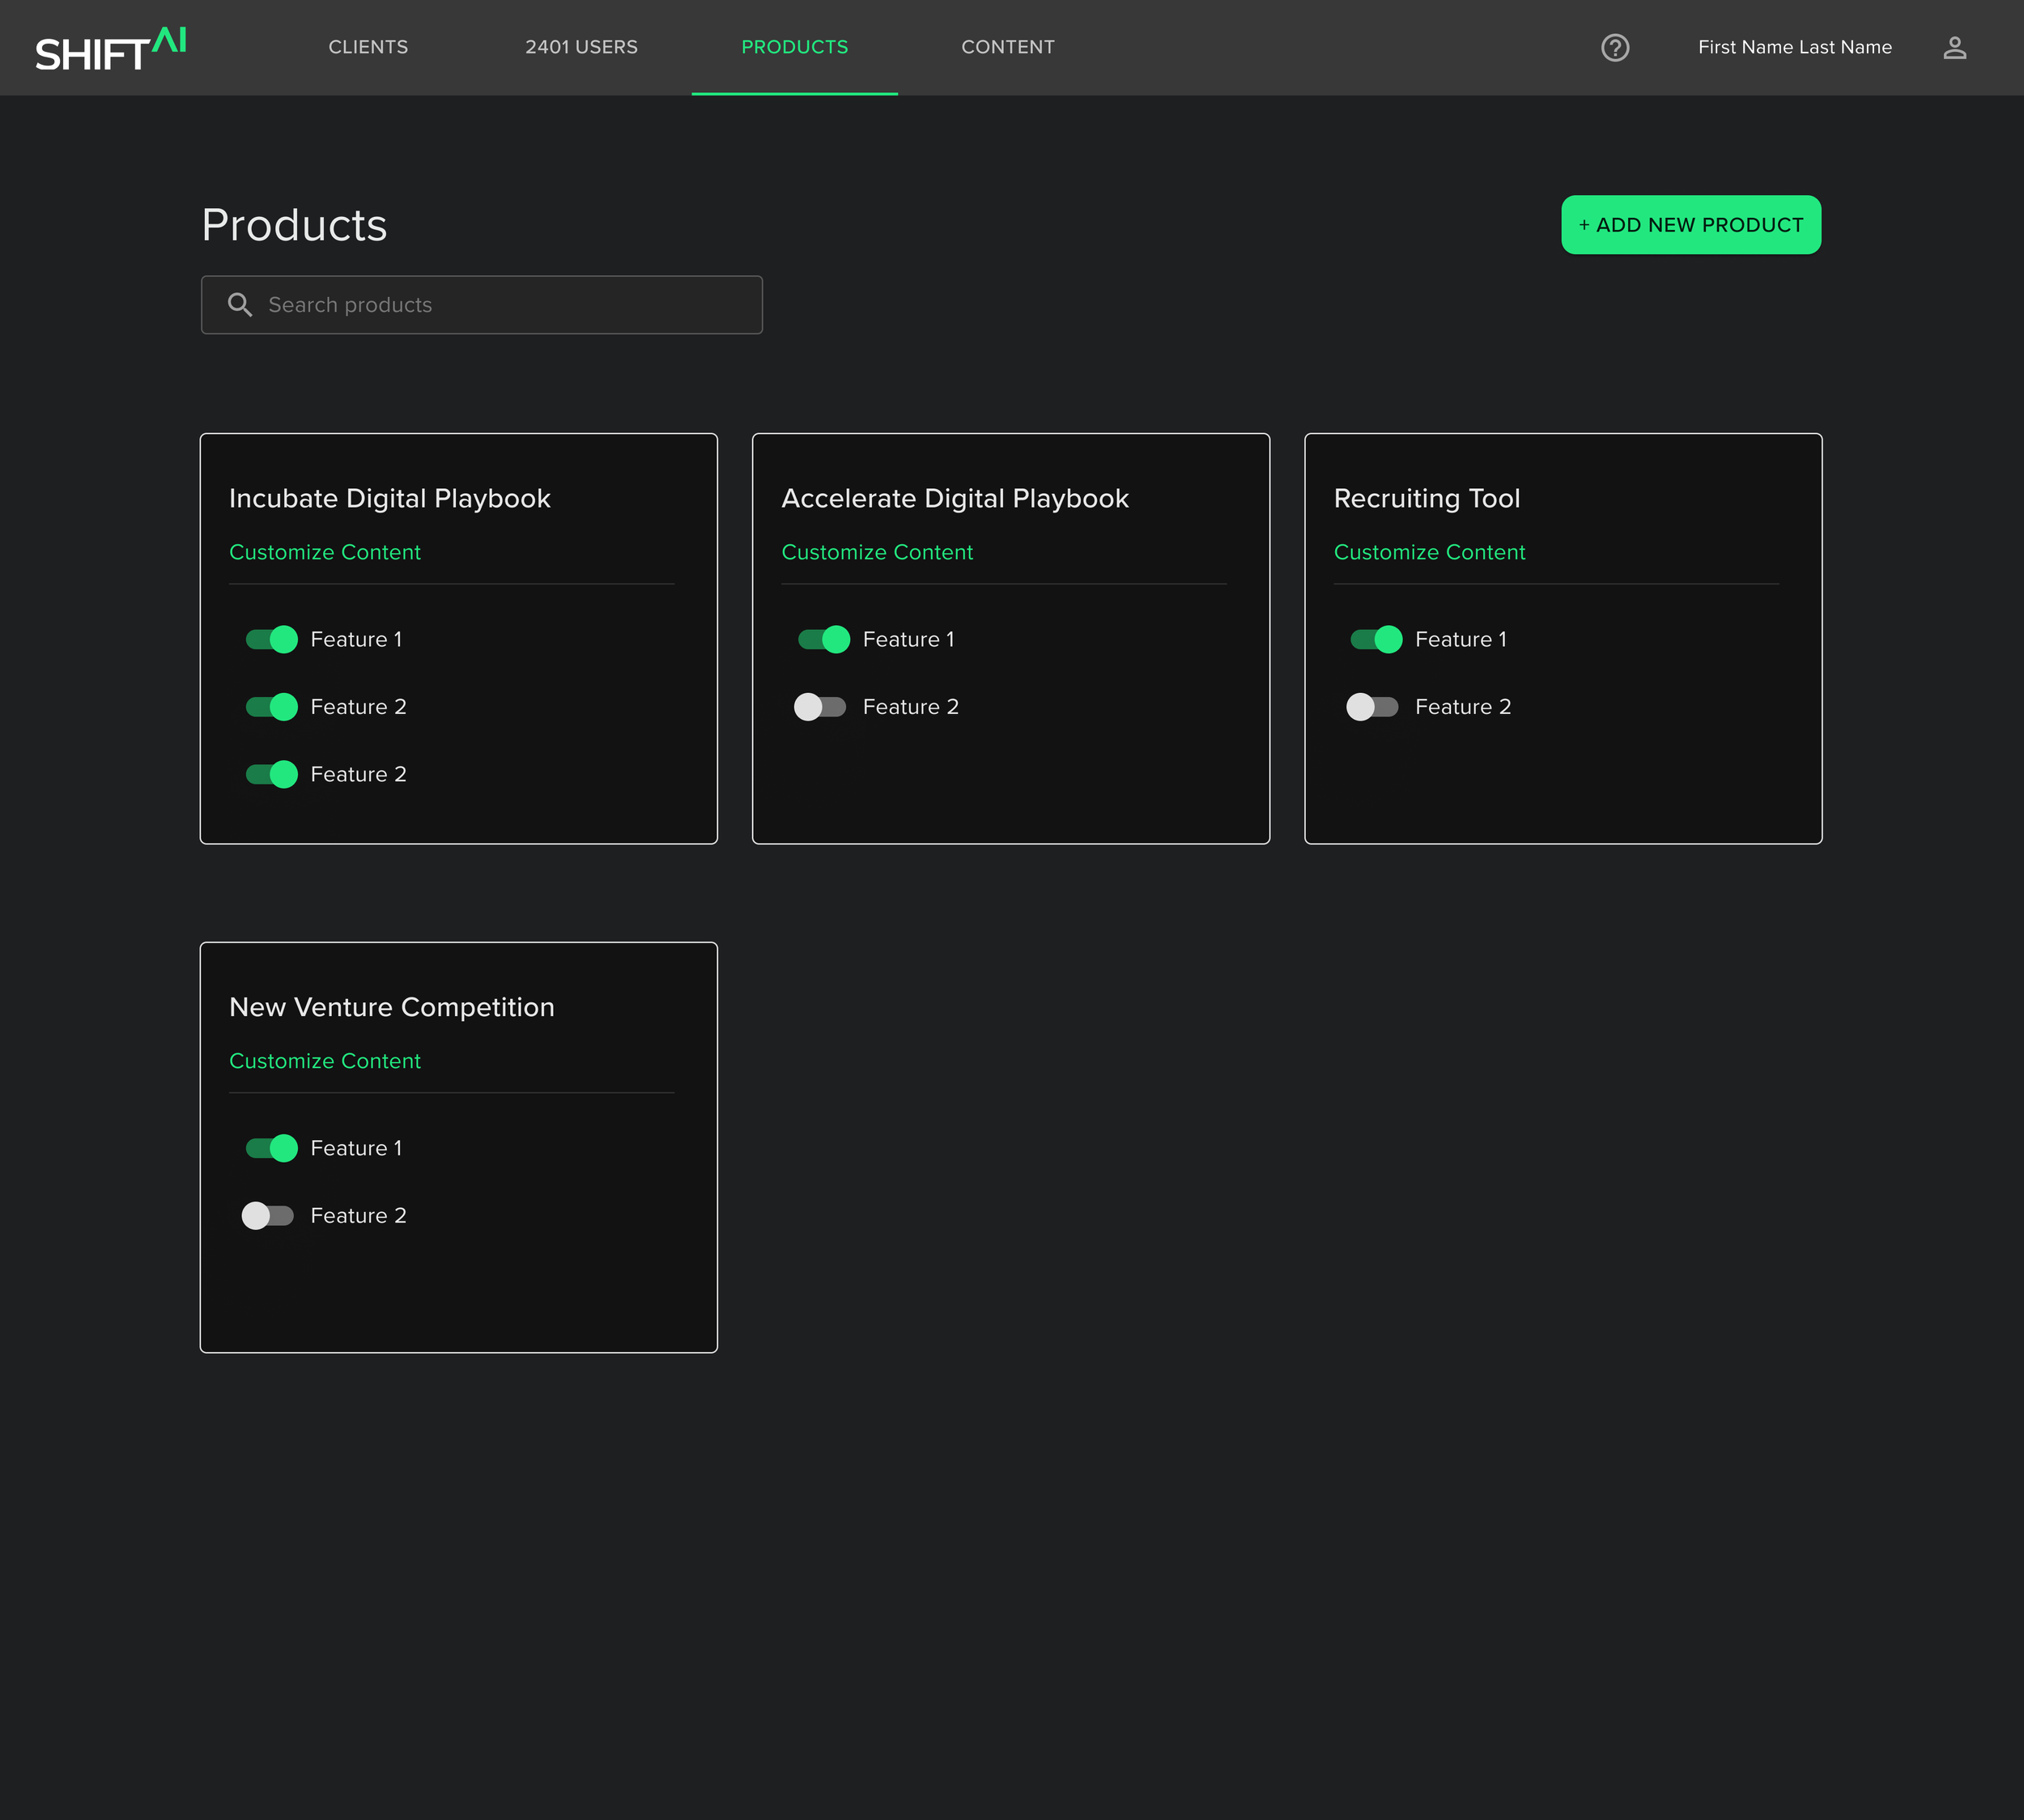
Task: Open the user profile icon
Action: (x=1954, y=47)
